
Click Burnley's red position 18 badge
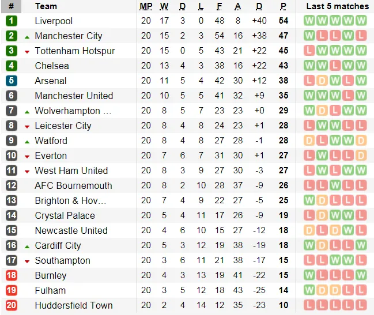pyautogui.click(x=12, y=275)
